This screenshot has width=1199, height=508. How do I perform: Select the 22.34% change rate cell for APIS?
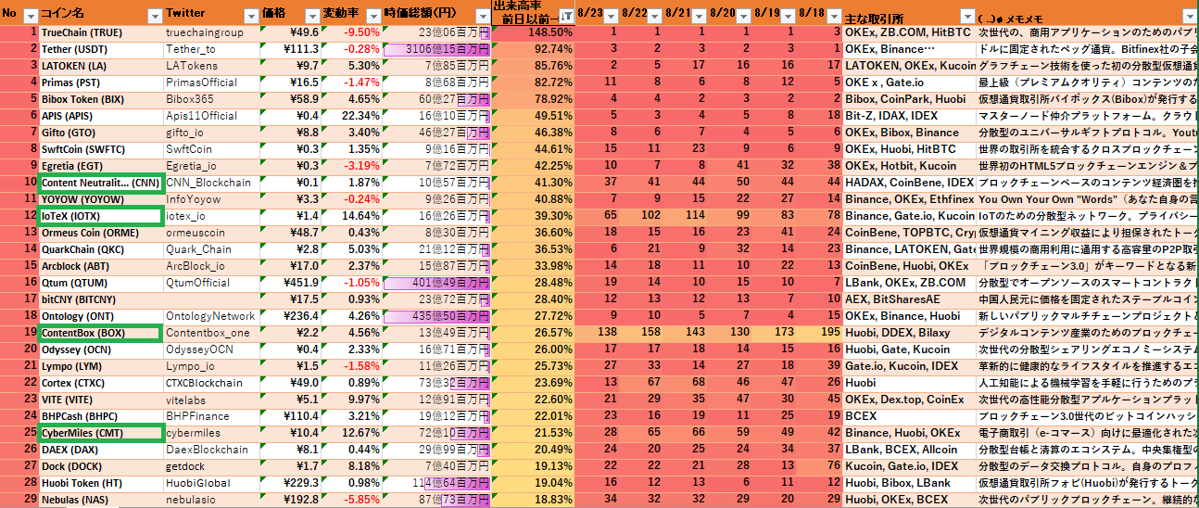click(353, 116)
